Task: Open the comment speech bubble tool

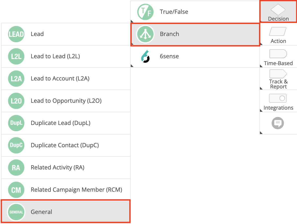Action: coord(278,123)
